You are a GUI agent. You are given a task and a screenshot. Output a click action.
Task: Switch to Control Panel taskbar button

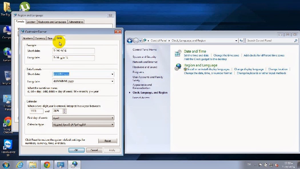[61, 165]
